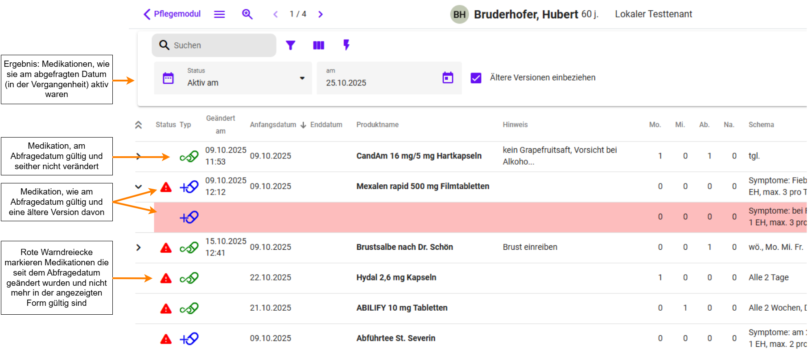Image resolution: width=808 pixels, height=353 pixels.
Task: Open the column chooser icon
Action: pyautogui.click(x=318, y=45)
